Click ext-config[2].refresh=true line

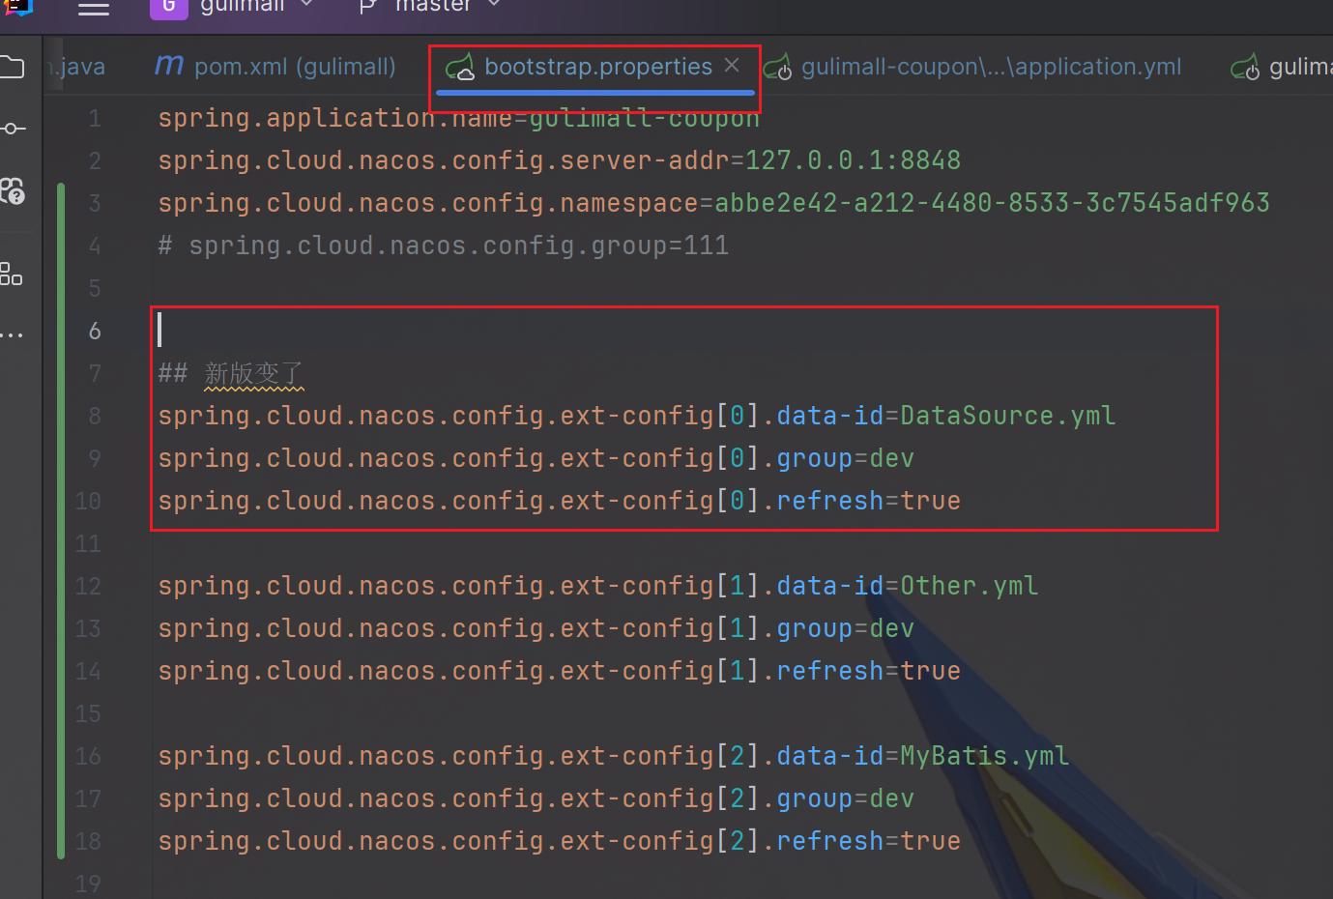pos(559,841)
